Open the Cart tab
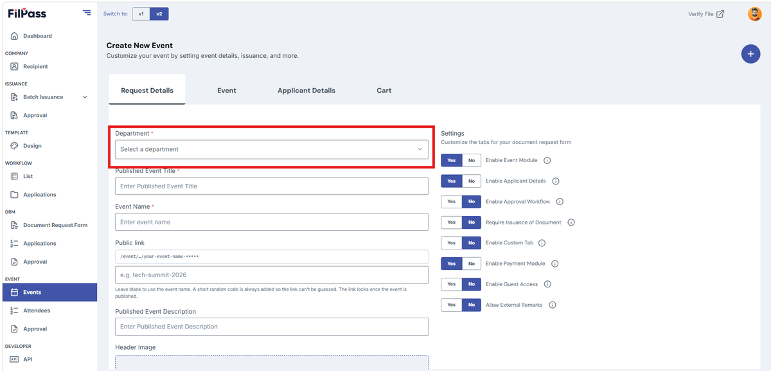 pos(384,90)
